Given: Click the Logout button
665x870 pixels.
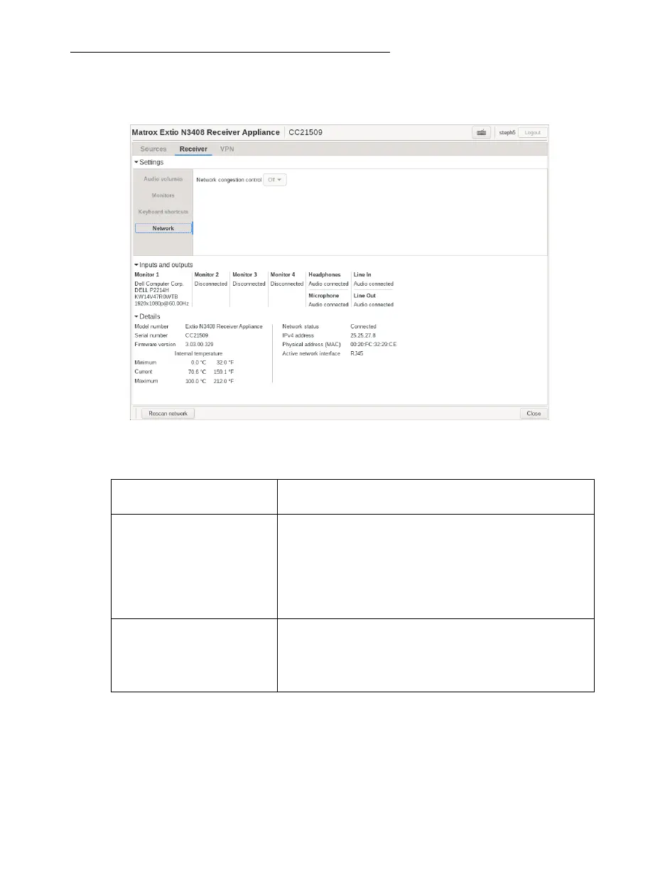Looking at the screenshot, I should (x=532, y=133).
